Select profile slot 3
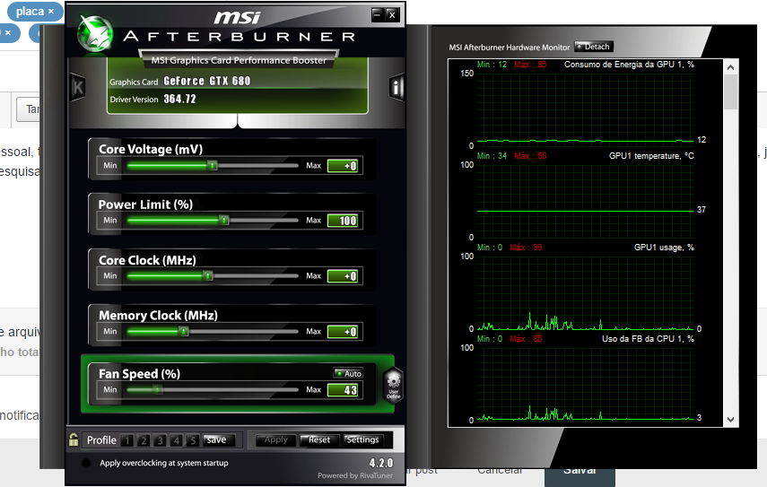The height and width of the screenshot is (487, 767). [x=160, y=440]
